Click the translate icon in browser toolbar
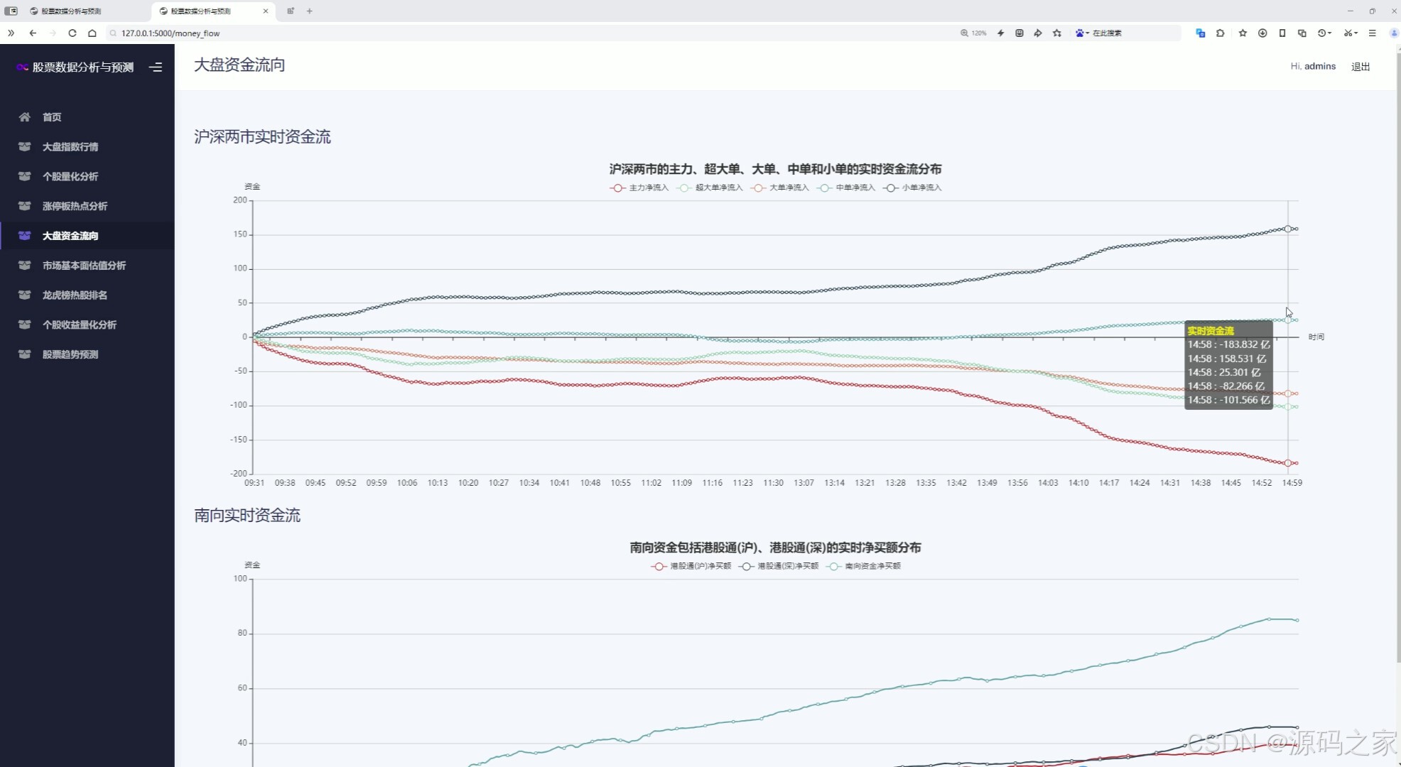This screenshot has height=767, width=1401. coord(1200,33)
